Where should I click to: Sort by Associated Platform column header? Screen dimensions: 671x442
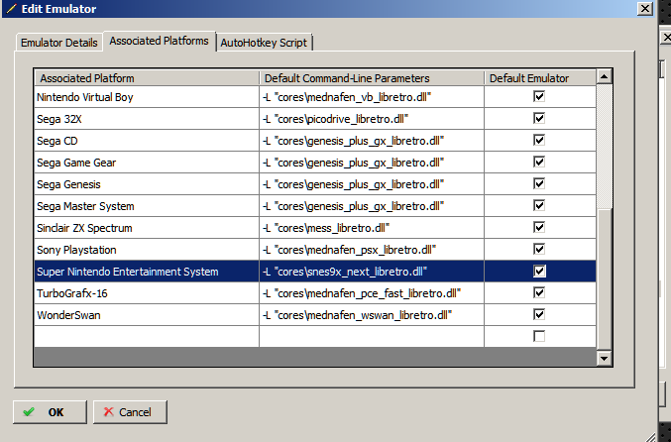pyautogui.click(x=147, y=78)
